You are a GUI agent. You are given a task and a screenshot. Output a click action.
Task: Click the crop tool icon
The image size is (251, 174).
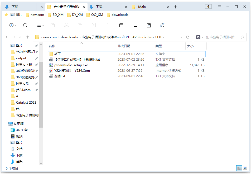[135, 25]
